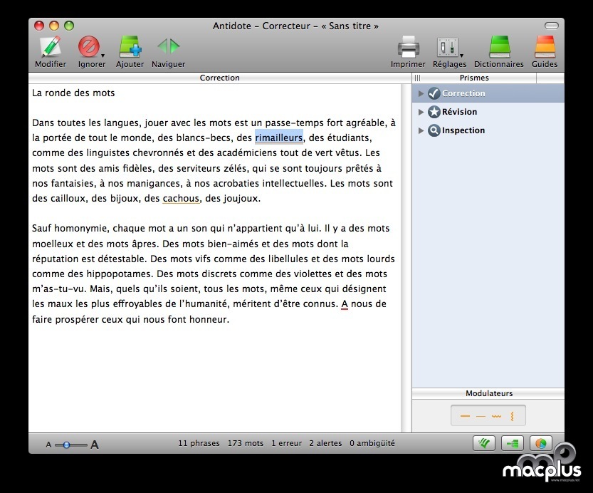The image size is (593, 493).
Task: Expand the Correction prism triangle
Action: 421,93
